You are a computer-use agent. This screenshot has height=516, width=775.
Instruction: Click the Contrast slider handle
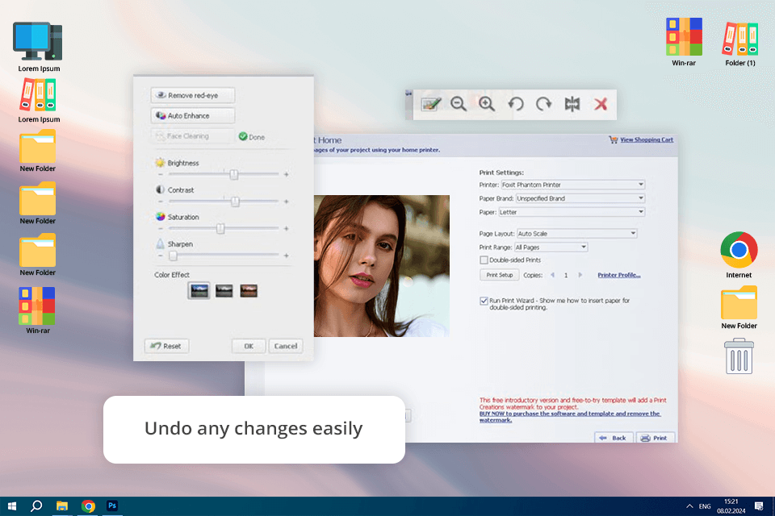(x=235, y=202)
